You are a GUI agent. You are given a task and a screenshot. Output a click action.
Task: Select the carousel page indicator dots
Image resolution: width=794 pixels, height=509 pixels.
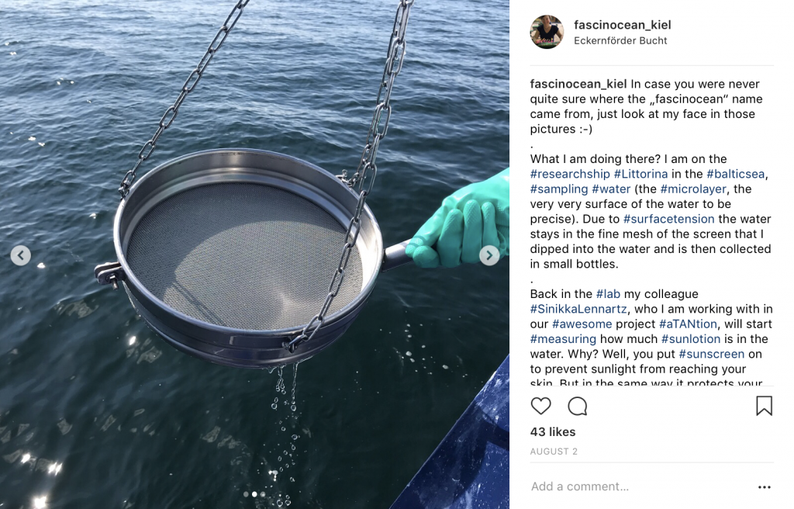point(254,494)
